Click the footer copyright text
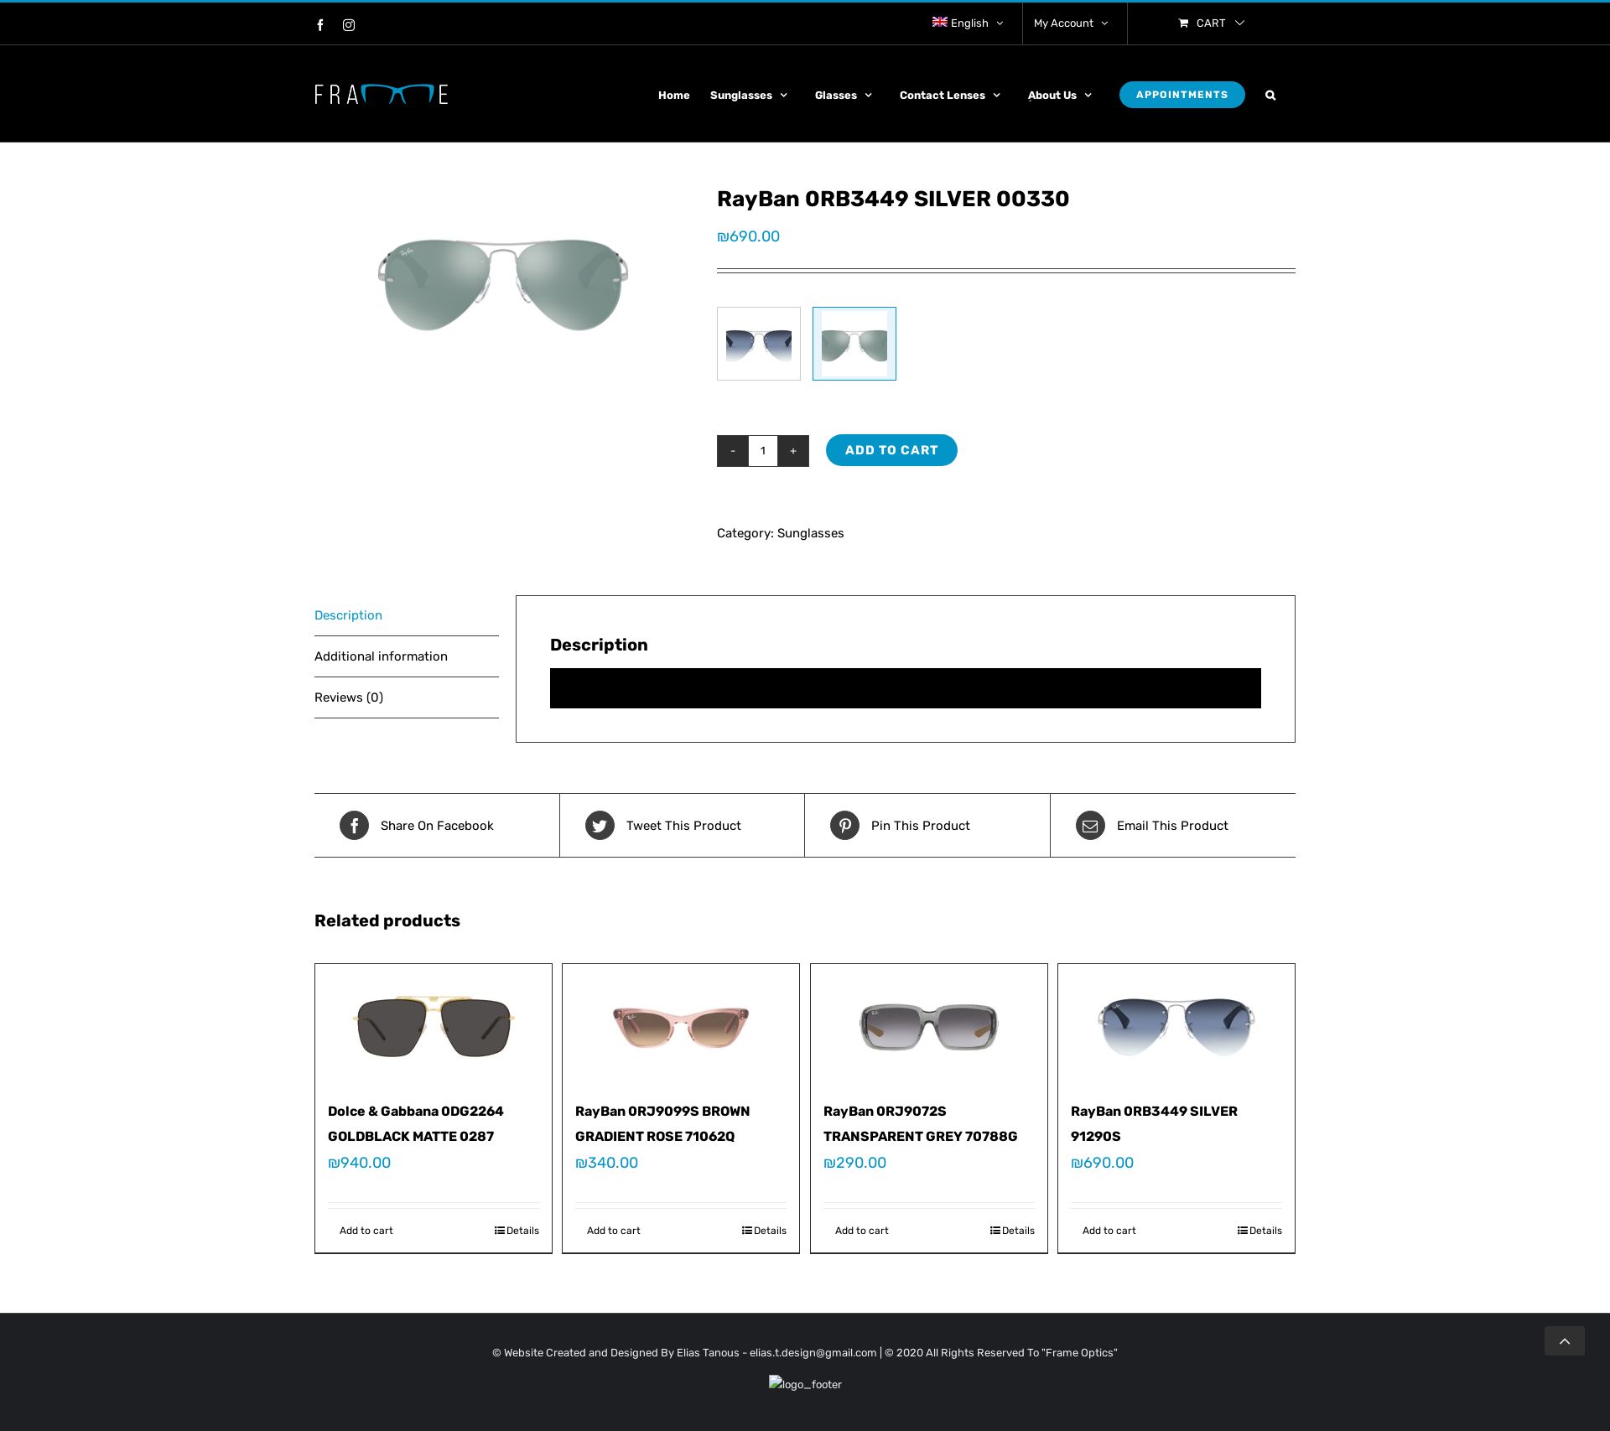The height and width of the screenshot is (1431, 1610). [x=805, y=1353]
